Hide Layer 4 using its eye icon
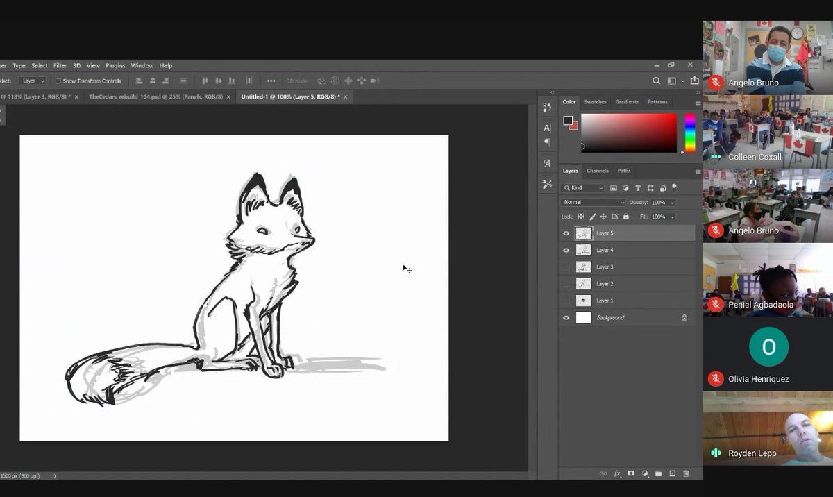 pyautogui.click(x=566, y=250)
